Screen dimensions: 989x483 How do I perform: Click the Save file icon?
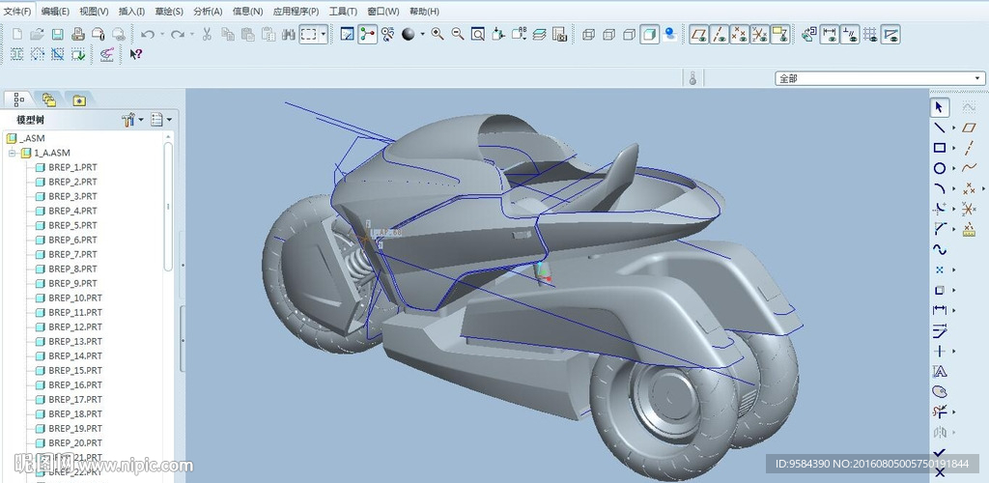57,34
